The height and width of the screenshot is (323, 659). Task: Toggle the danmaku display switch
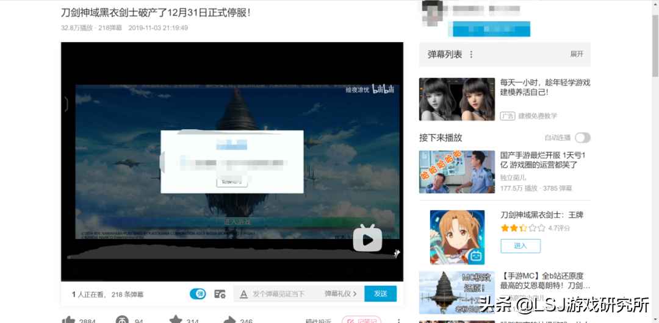point(198,294)
